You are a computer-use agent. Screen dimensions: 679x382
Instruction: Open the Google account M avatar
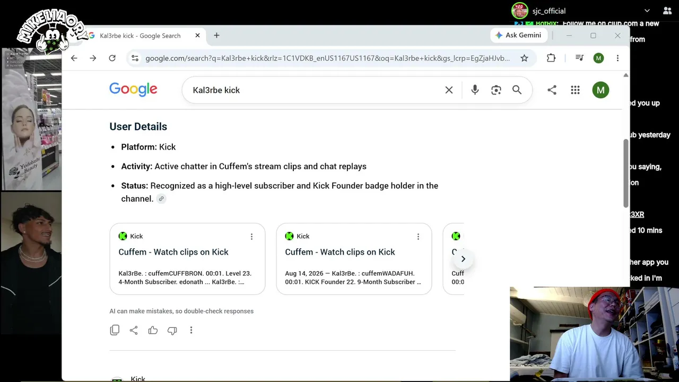tap(600, 90)
